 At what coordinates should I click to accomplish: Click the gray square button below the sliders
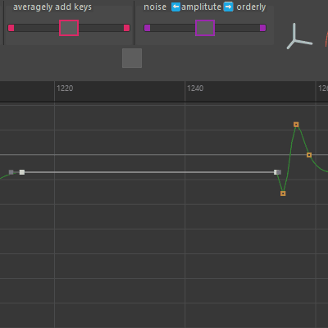point(132,58)
